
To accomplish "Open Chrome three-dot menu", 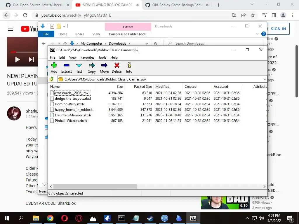I will tap(293, 15).
